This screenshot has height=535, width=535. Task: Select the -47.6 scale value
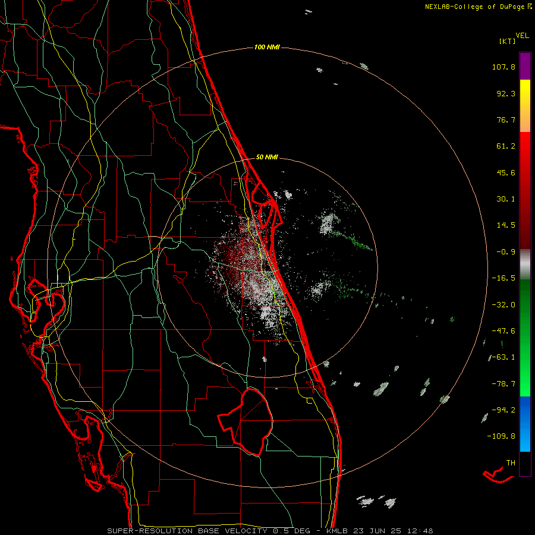tap(503, 331)
